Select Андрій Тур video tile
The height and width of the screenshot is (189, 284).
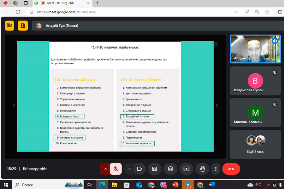[x=255, y=49]
